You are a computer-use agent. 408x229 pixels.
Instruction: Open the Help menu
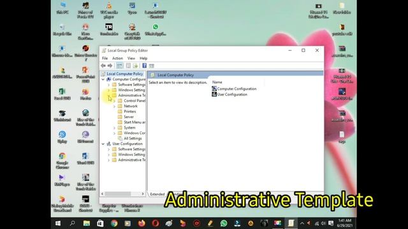[x=143, y=58]
